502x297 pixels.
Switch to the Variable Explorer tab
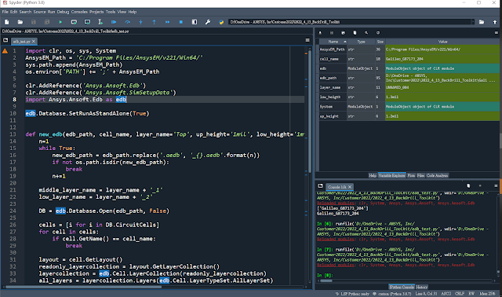tap(391, 175)
